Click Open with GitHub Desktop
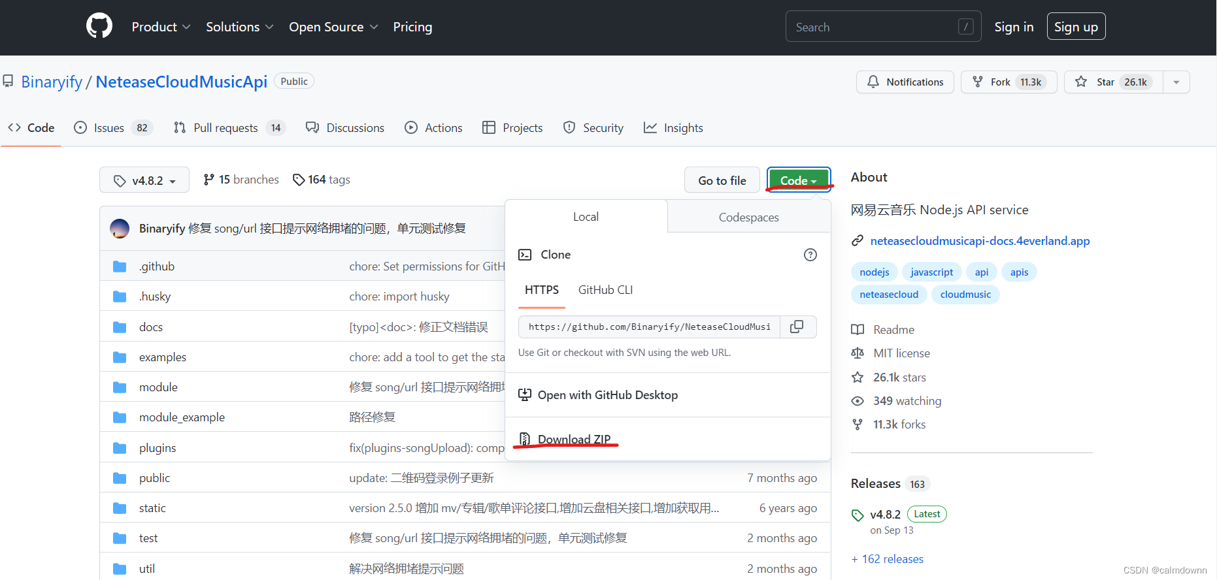Screen dimensions: 1217x580 click(x=608, y=395)
